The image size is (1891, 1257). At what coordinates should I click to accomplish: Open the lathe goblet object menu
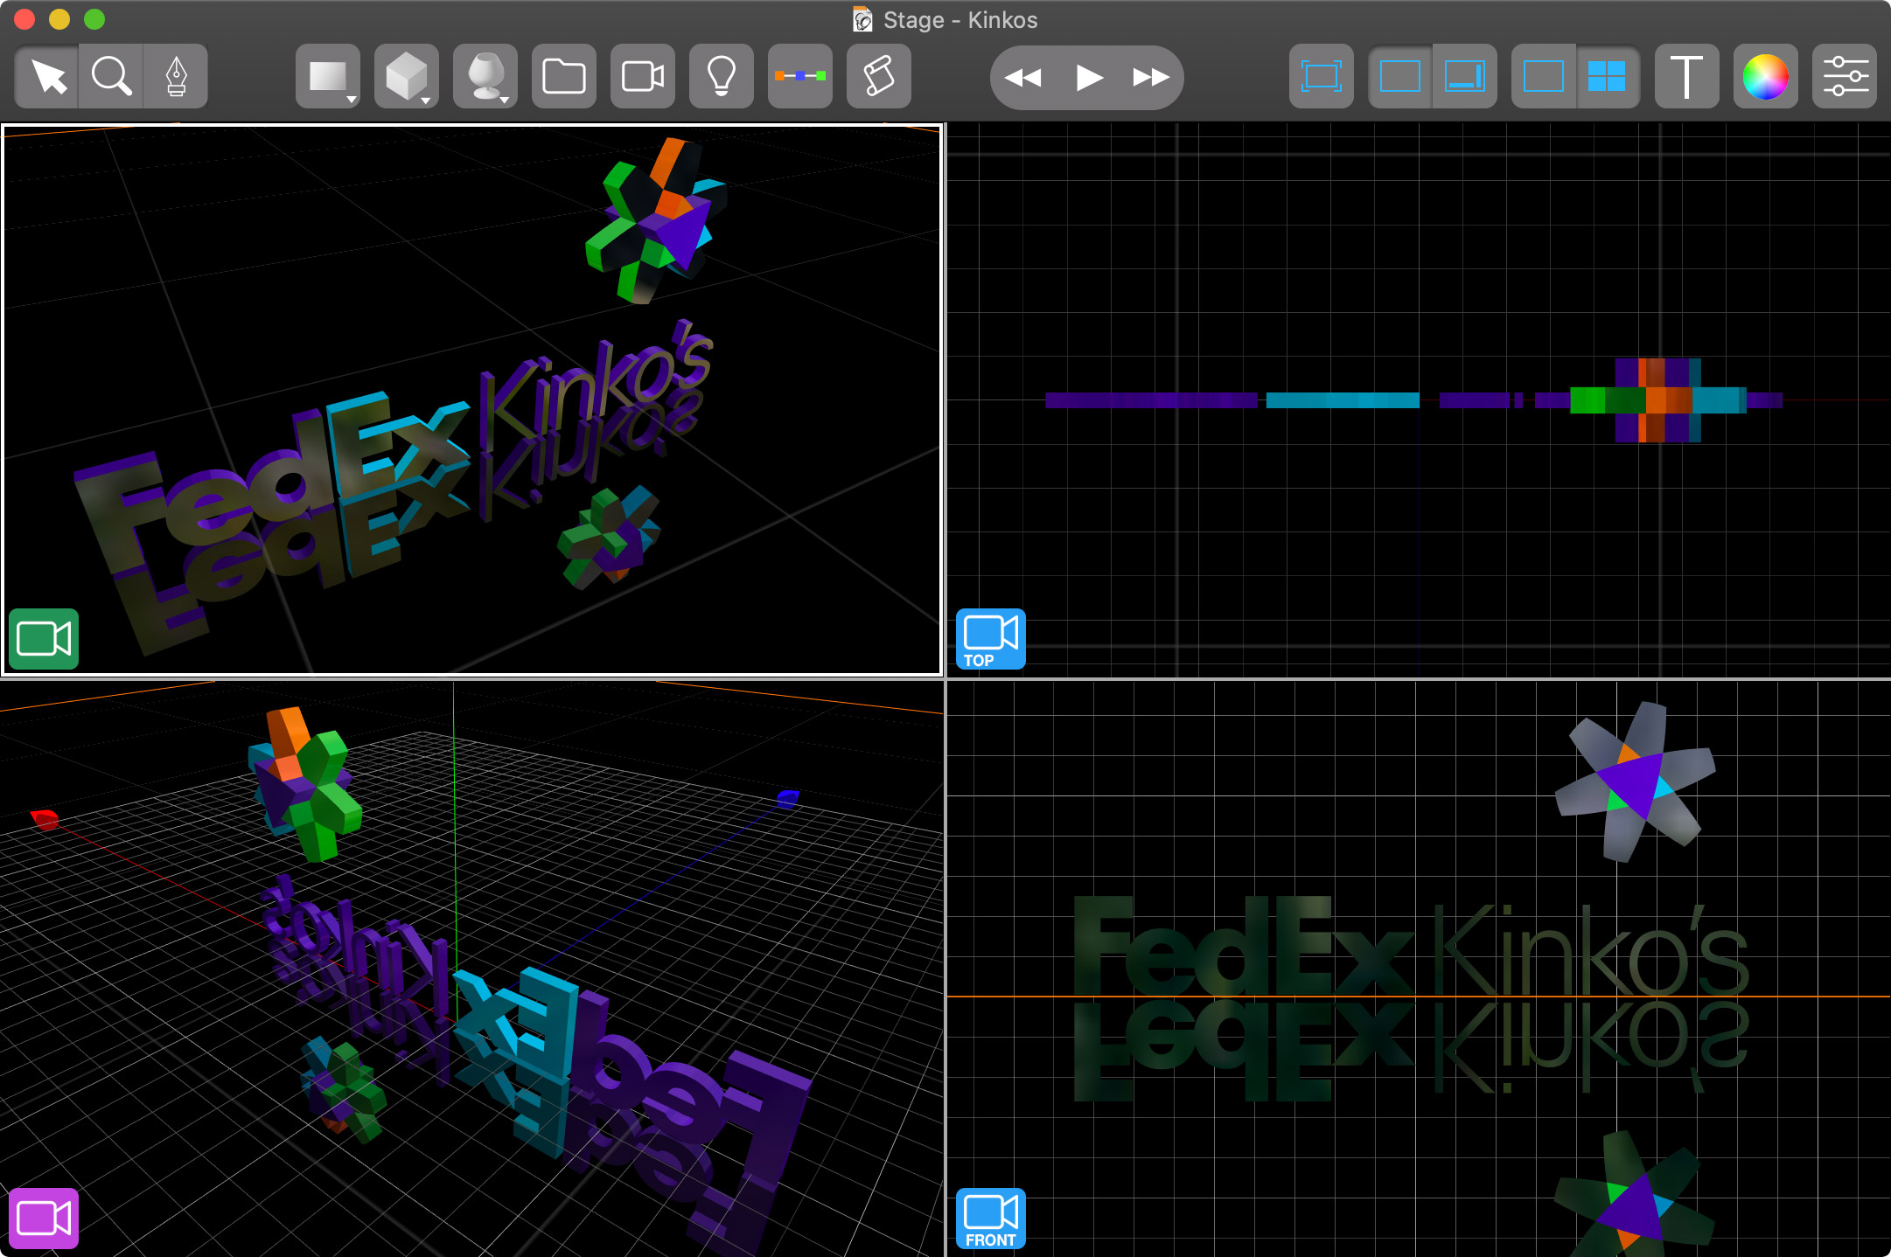tap(485, 77)
